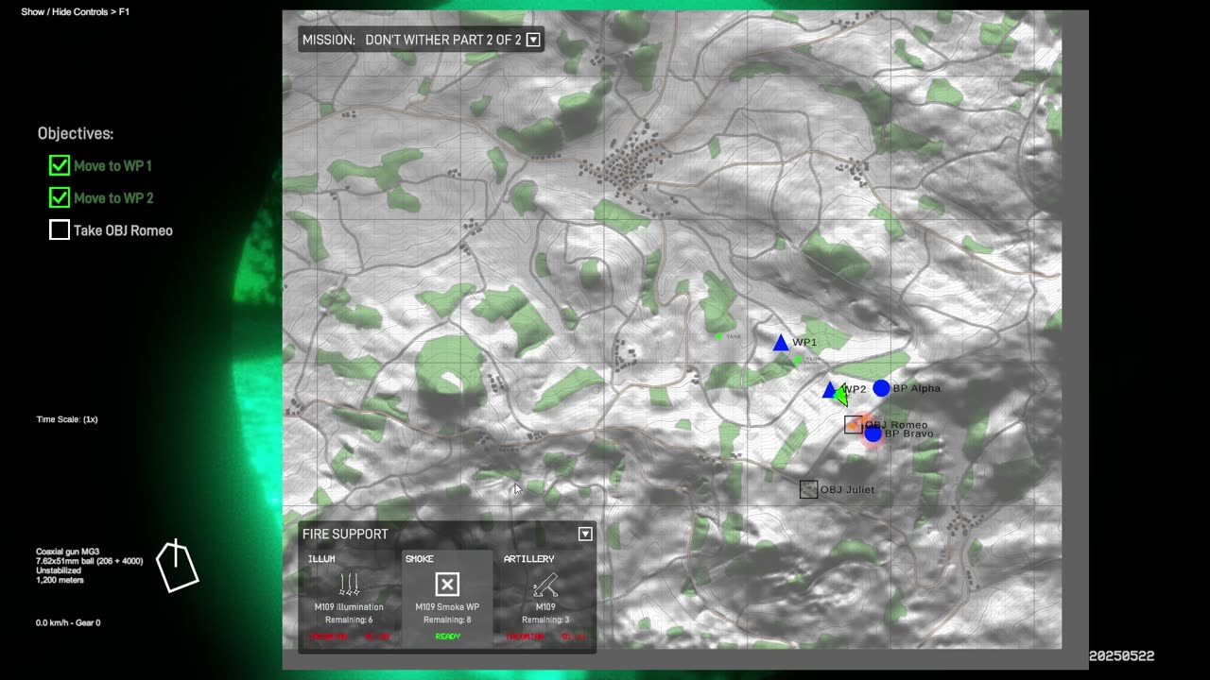Click the green tank dot below WP1

[x=797, y=360]
